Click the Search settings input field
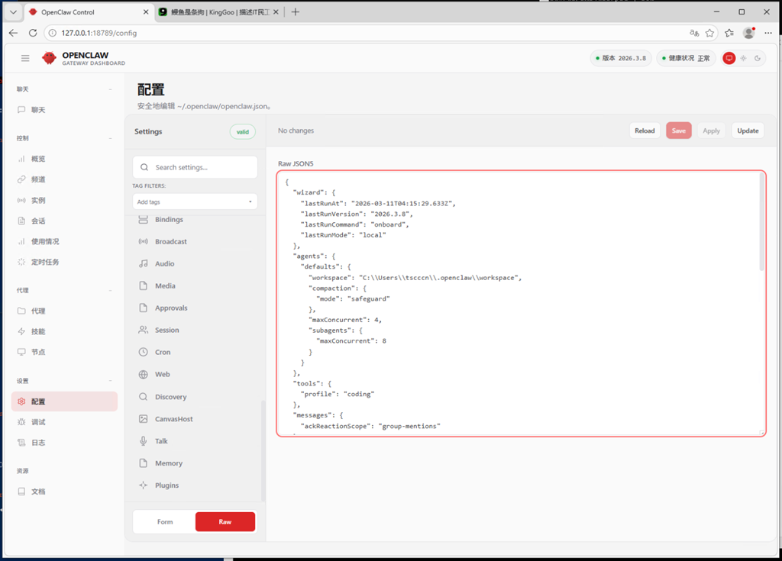Screen dimensions: 782x561 tap(200, 167)
